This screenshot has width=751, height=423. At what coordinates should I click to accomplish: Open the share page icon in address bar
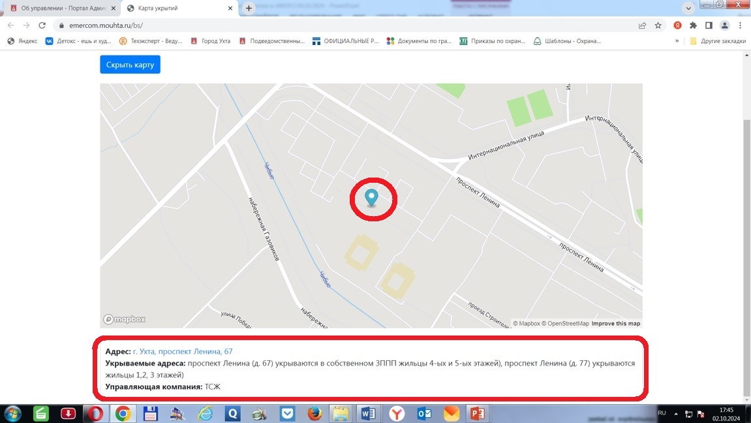pyautogui.click(x=642, y=25)
